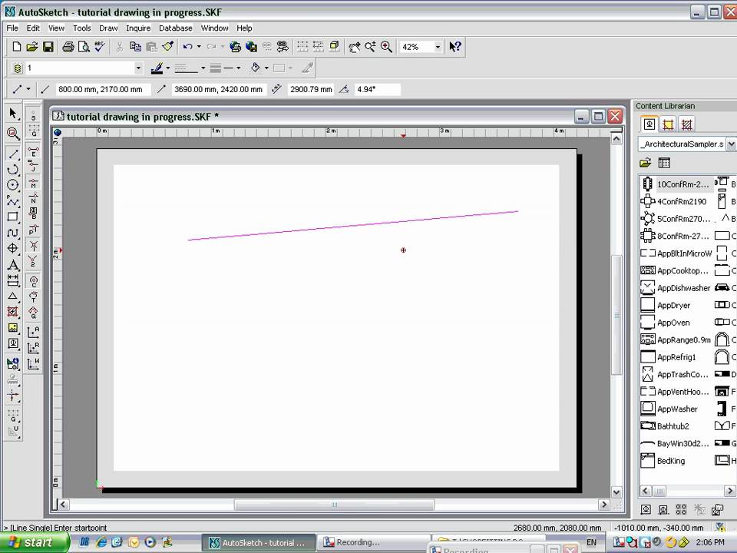Copy selection with the Copy icon
The image size is (737, 553).
coord(135,47)
